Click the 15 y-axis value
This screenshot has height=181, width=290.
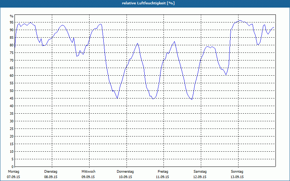pos(12,144)
